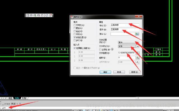Click the AutoCAD logo in dialog title bar
Screen dimensions: 179x111
pyautogui.click(x=72, y=17)
